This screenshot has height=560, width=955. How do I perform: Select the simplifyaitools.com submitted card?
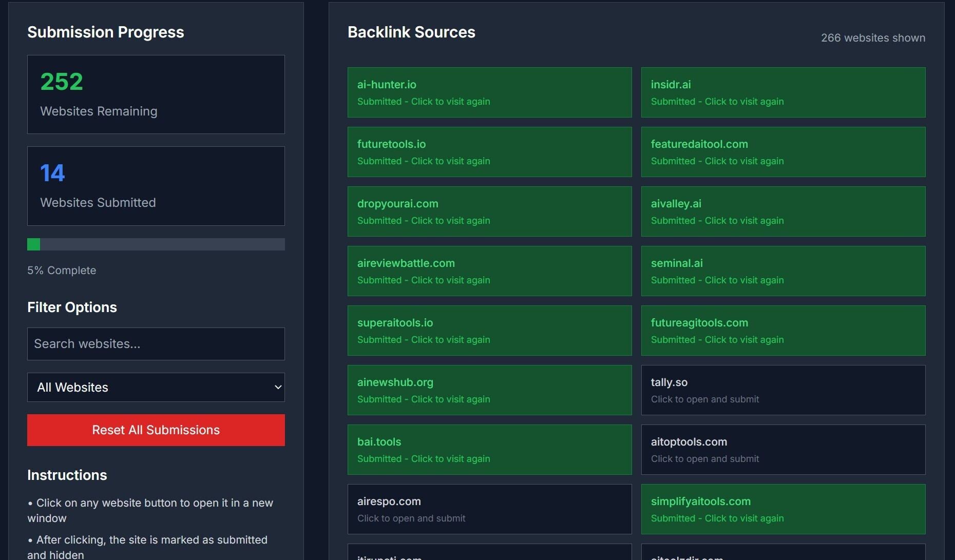pos(783,509)
